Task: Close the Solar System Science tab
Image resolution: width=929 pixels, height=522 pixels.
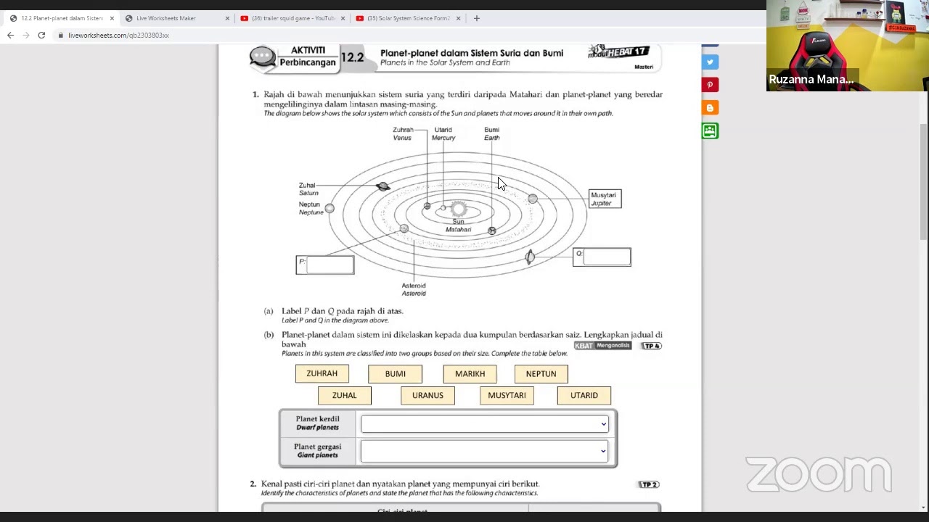Action: pyautogui.click(x=459, y=18)
